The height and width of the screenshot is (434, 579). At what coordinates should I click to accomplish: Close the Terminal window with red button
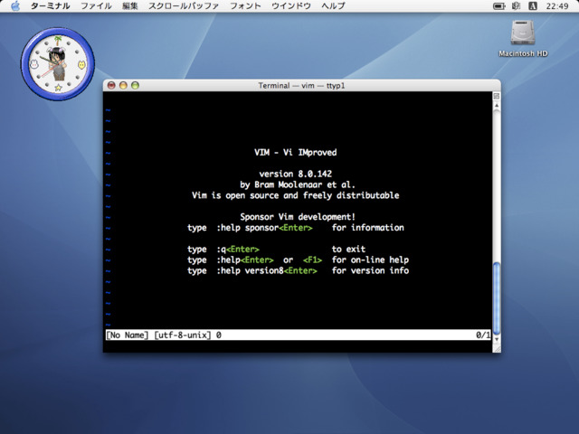click(x=111, y=85)
